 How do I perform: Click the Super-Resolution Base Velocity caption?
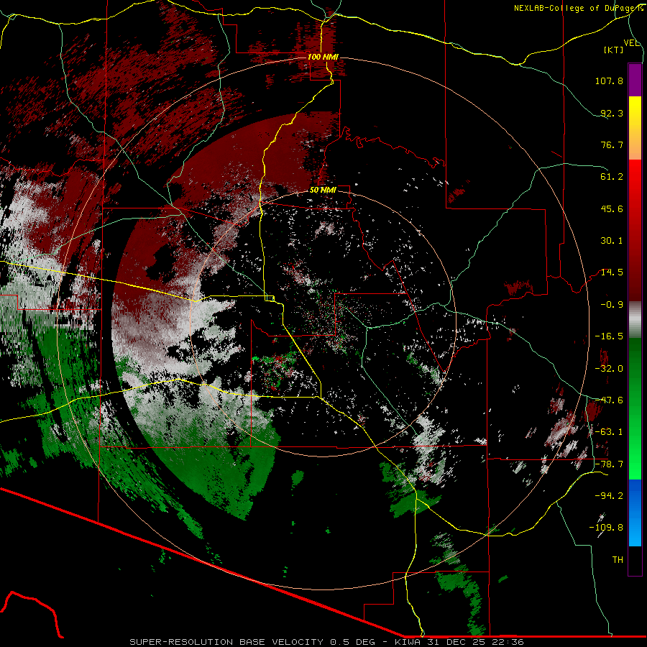point(326,642)
